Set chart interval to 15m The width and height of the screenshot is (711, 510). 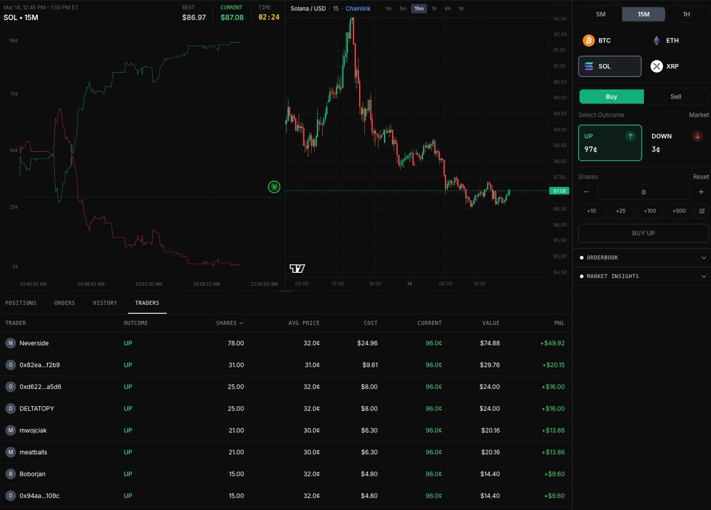419,8
